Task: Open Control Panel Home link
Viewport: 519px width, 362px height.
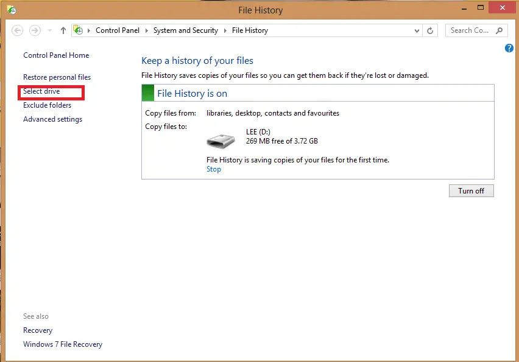Action: [x=56, y=55]
